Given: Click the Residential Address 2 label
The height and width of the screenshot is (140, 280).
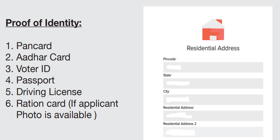Looking at the screenshot, I should pos(180,124).
